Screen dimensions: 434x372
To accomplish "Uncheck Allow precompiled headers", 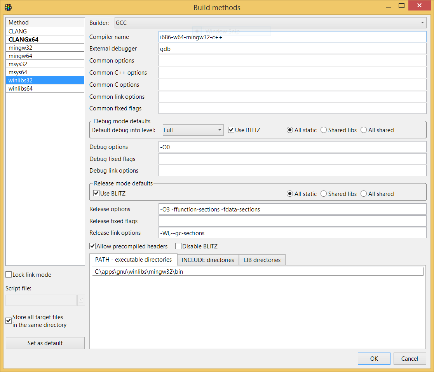I will [92, 246].
